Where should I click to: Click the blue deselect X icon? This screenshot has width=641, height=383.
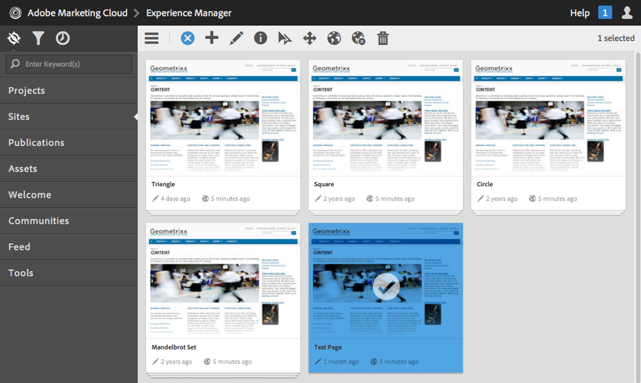(188, 38)
